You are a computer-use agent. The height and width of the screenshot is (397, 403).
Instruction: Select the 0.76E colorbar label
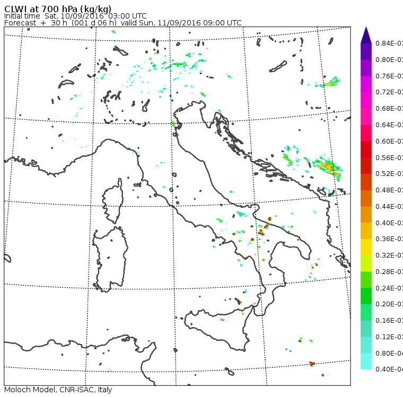[x=389, y=76]
